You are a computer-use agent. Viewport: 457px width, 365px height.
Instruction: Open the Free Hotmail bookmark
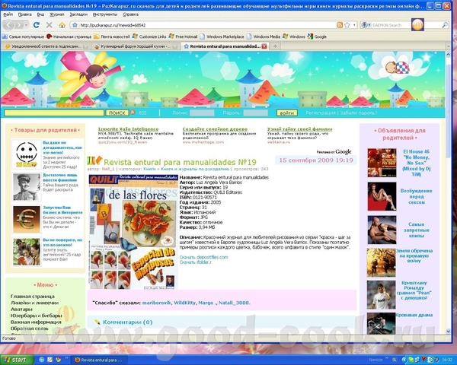184,36
